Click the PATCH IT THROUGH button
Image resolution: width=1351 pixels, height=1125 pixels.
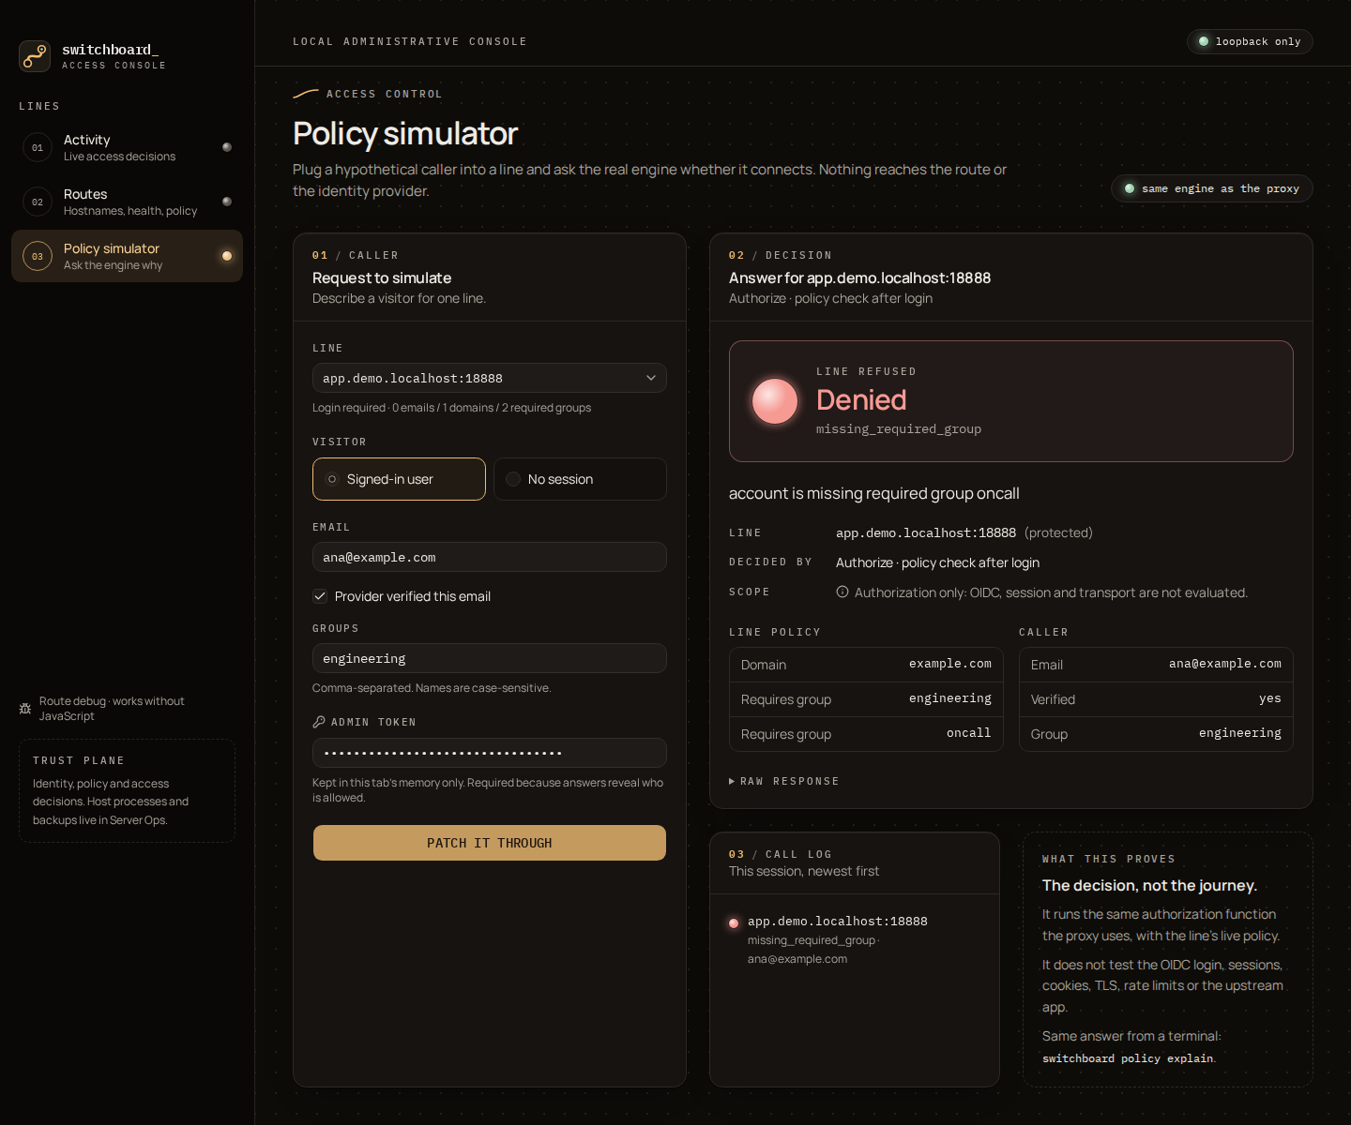[x=490, y=843]
